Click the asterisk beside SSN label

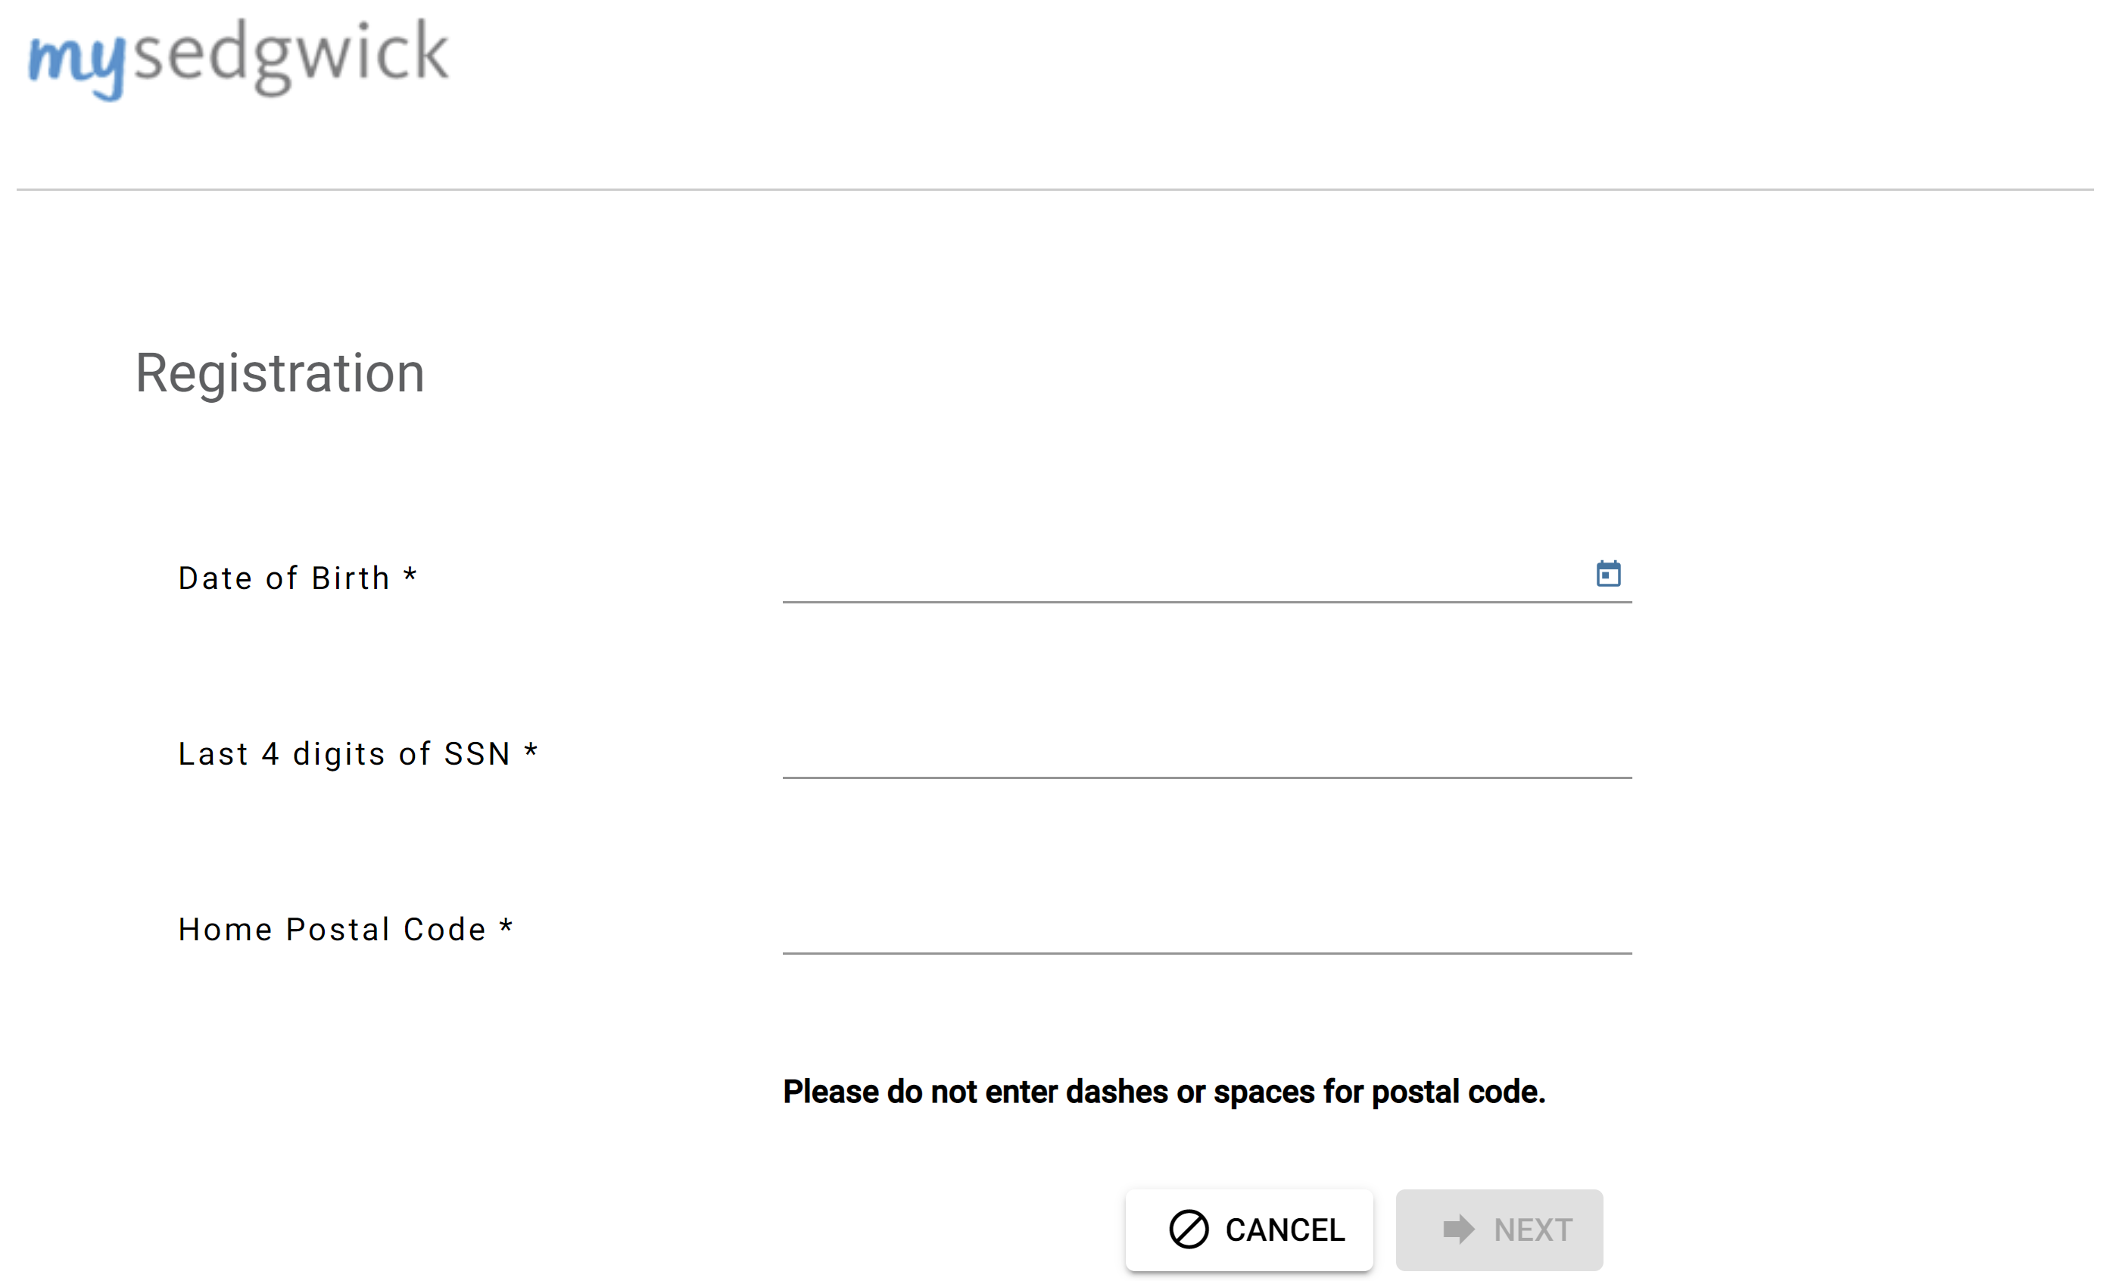(530, 750)
